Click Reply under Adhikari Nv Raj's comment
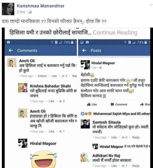 (136, 166)
